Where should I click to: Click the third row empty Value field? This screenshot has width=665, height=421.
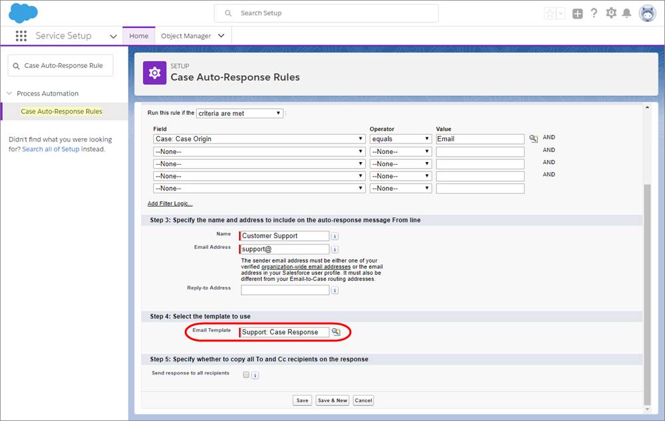point(480,164)
